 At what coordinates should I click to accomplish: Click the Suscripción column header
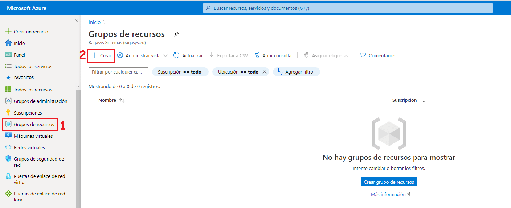click(x=404, y=100)
